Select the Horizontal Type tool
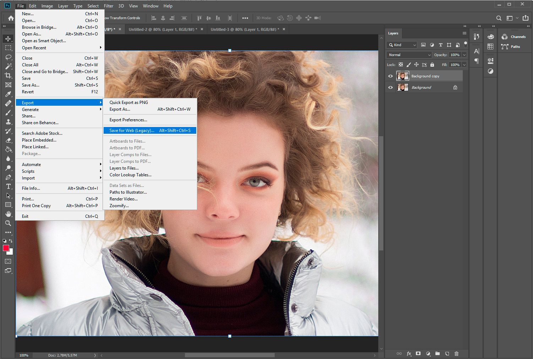Screen dimensions: 533x359 tap(8, 186)
